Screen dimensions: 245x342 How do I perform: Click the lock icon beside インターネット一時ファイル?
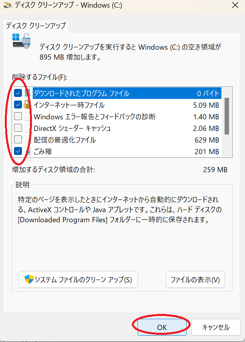[27, 105]
